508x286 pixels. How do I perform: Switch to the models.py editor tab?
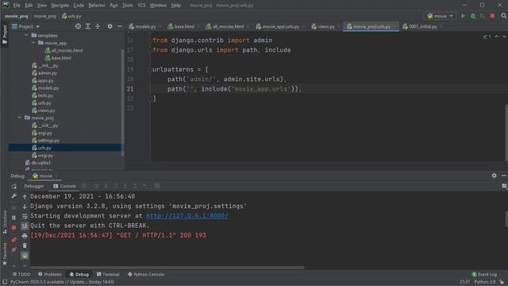[x=144, y=26]
